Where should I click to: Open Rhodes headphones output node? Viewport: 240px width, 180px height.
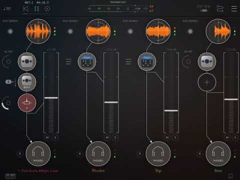tap(98, 153)
